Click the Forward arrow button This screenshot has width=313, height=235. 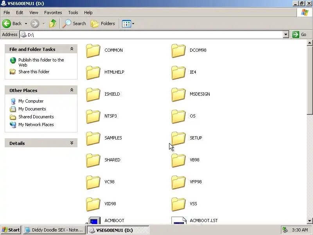[35, 23]
